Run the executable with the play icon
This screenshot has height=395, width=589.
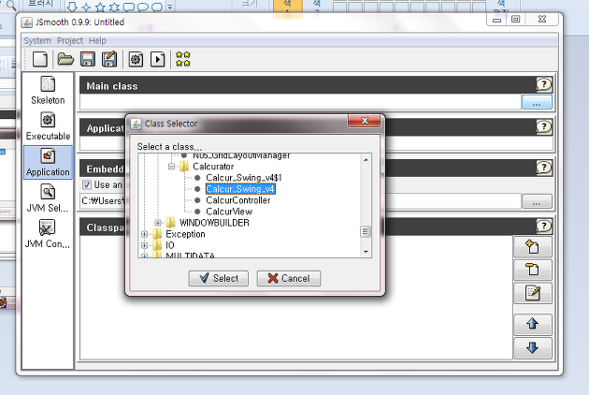click(157, 60)
